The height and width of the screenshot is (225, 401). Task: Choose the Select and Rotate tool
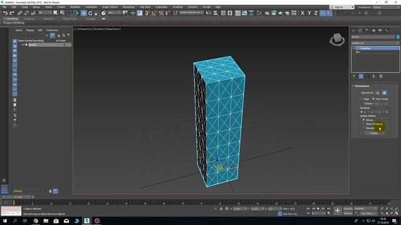[x=90, y=13]
